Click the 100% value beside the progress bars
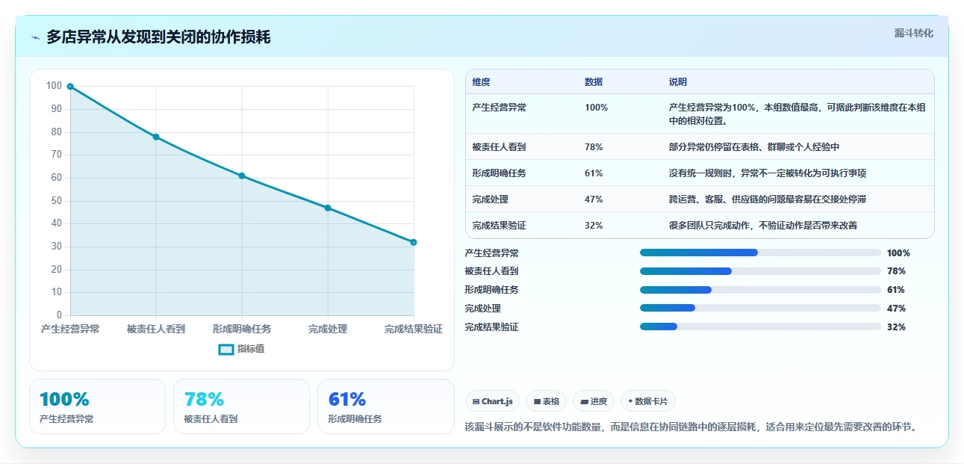Screen dimensions: 964x464 coord(898,253)
